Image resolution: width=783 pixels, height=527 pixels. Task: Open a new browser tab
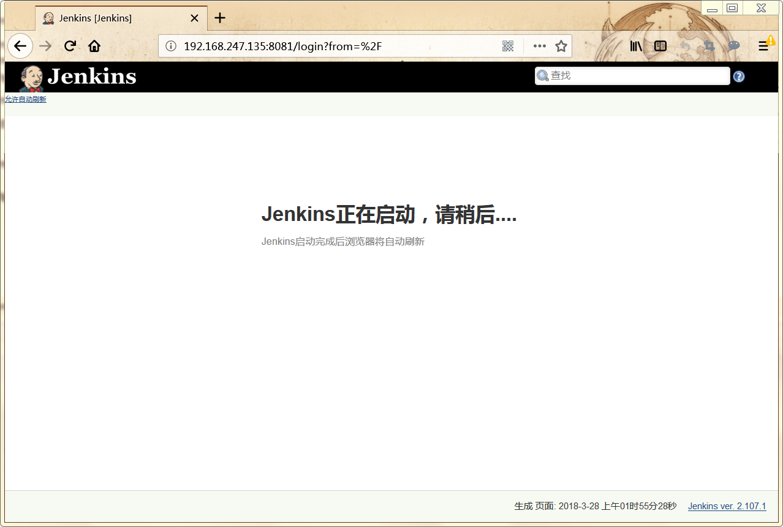click(219, 18)
